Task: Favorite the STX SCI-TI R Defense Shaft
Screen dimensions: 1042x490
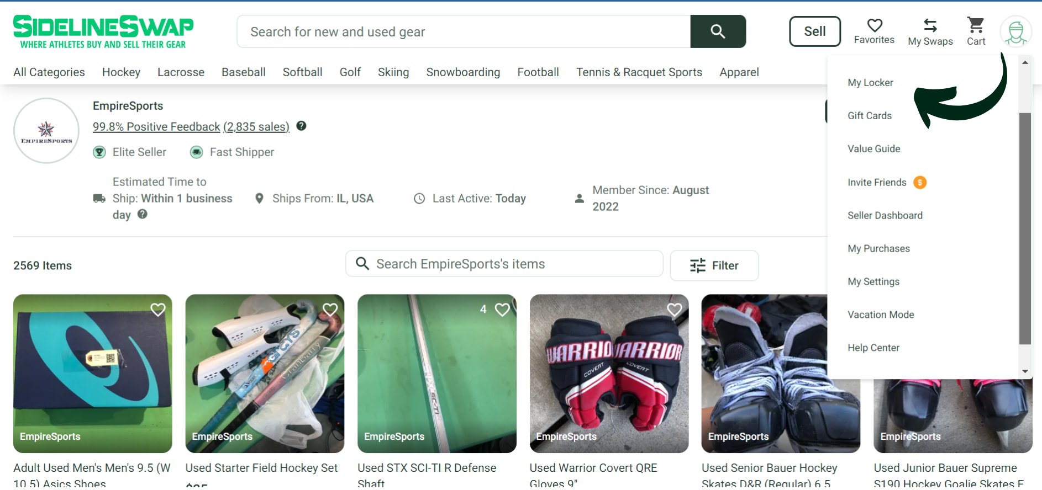Action: pyautogui.click(x=502, y=310)
